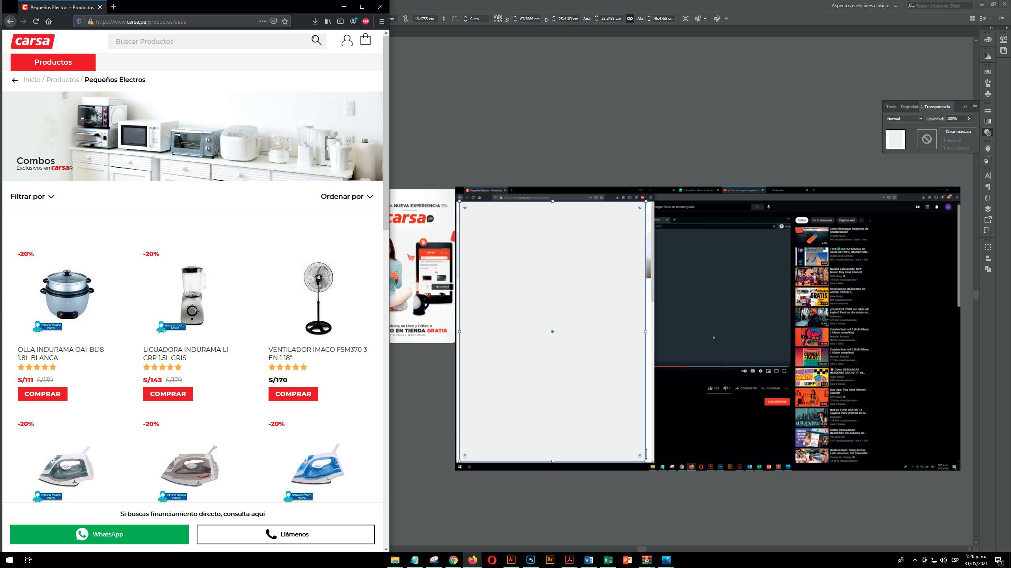Switch to the Degradado tab
Screen dimensions: 1011x568
click(x=909, y=107)
